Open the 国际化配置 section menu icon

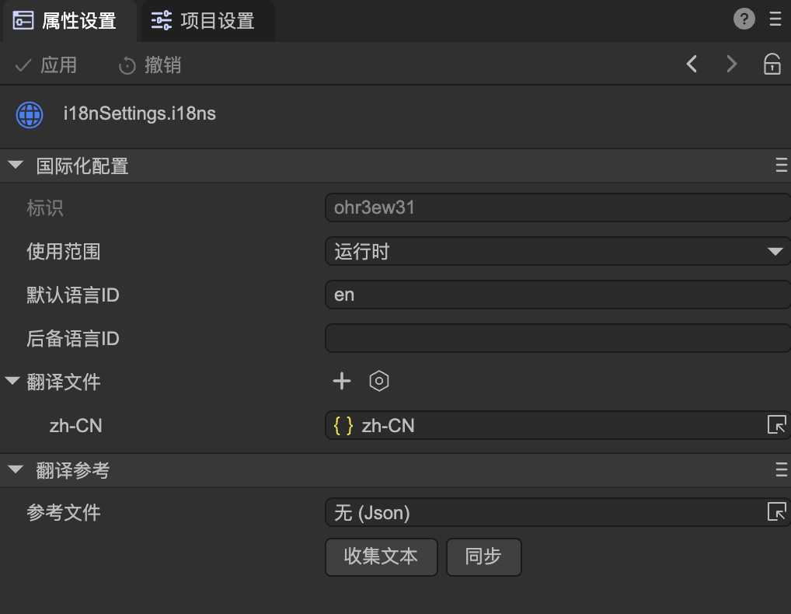pos(782,166)
